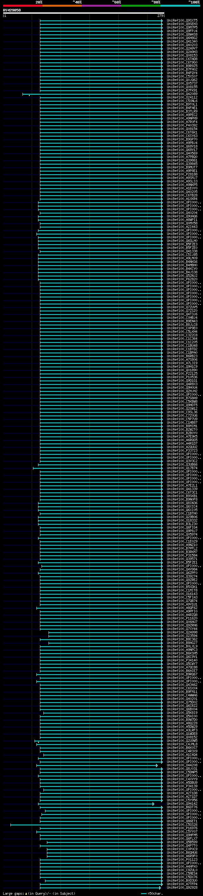Select hit UniRef100_Q94142
The height and width of the screenshot is (896, 203).
(182, 804)
